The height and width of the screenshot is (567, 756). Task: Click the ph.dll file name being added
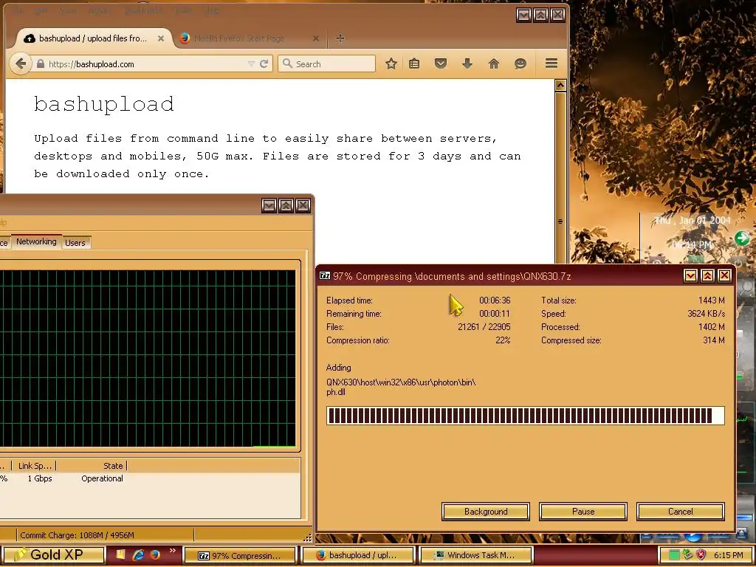tap(336, 392)
